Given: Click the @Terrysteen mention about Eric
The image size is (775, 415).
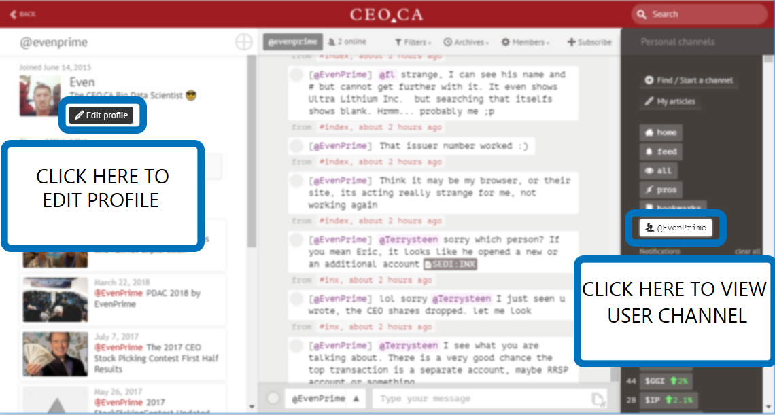Looking at the screenshot, I should [408, 240].
